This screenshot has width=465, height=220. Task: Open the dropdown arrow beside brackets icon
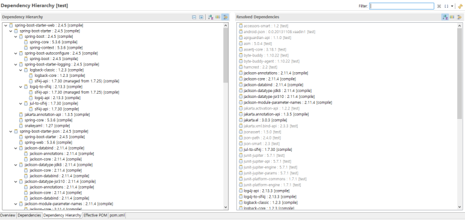click(452, 6)
